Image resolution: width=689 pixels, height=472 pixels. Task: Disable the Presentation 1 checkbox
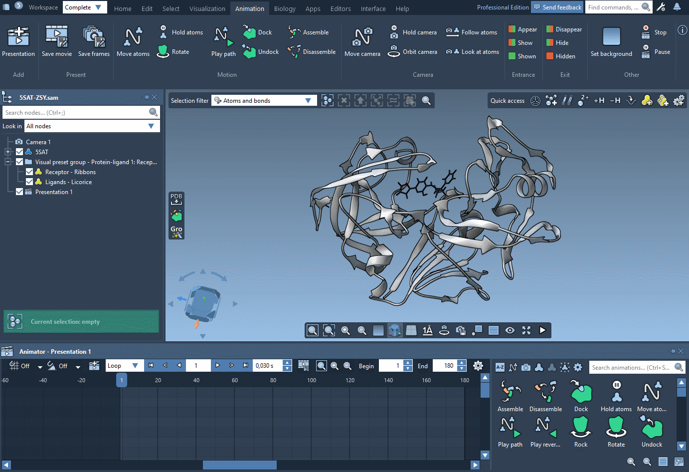[19, 192]
